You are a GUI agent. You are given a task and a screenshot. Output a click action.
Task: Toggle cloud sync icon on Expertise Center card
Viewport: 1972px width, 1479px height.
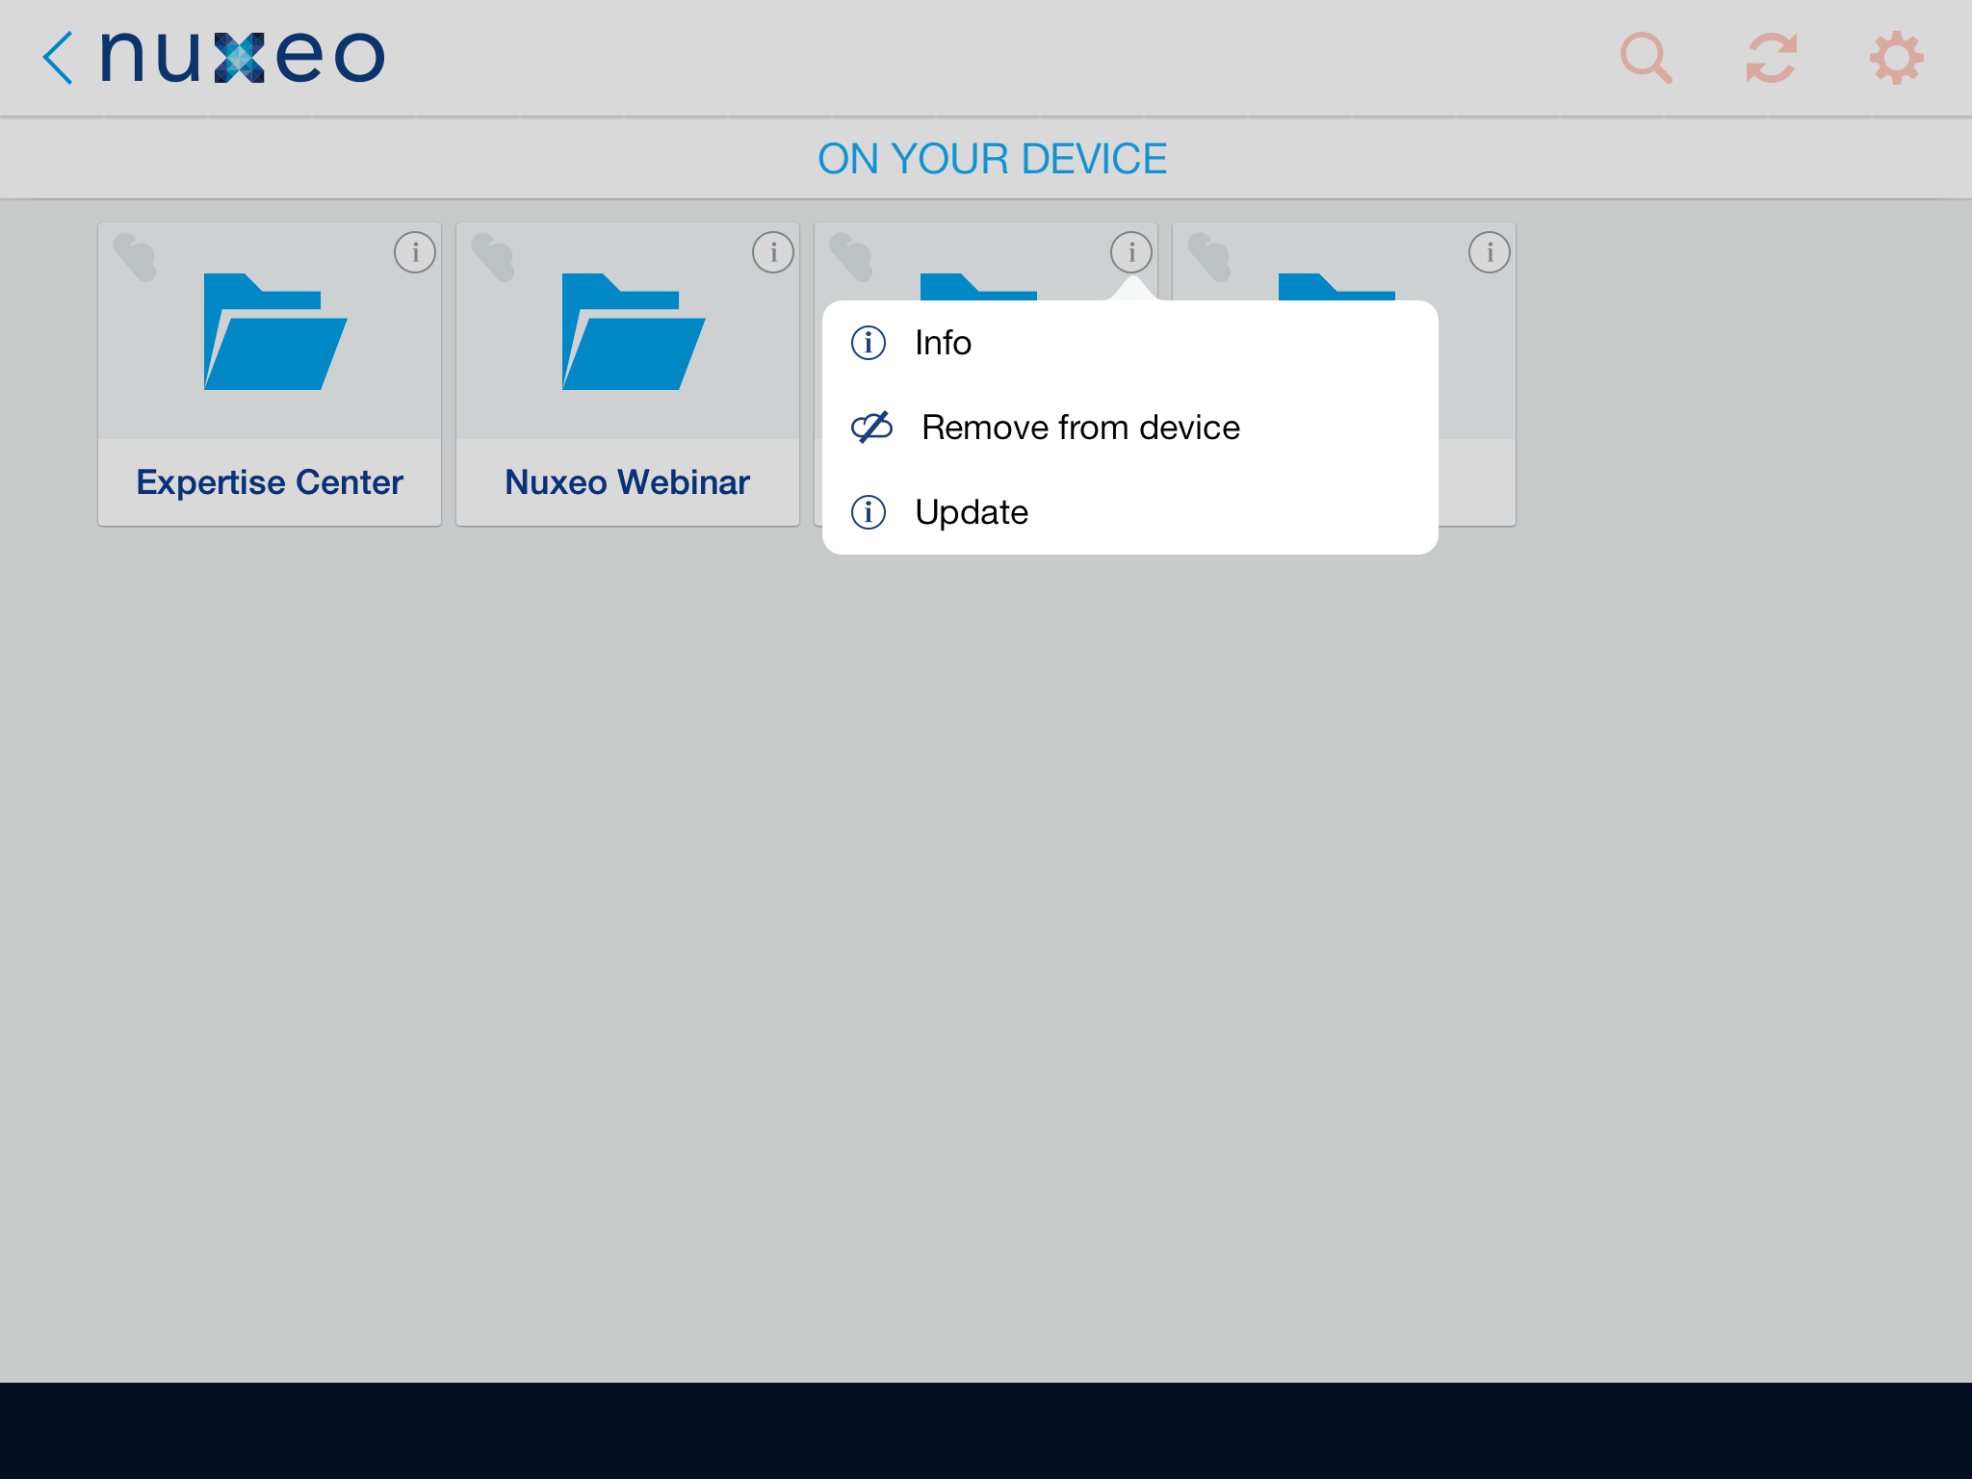(x=135, y=257)
